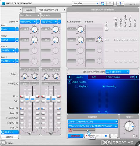Viewport: 140px width, 146px height.
Task: Click the recording level slider track
Action: (84, 130)
